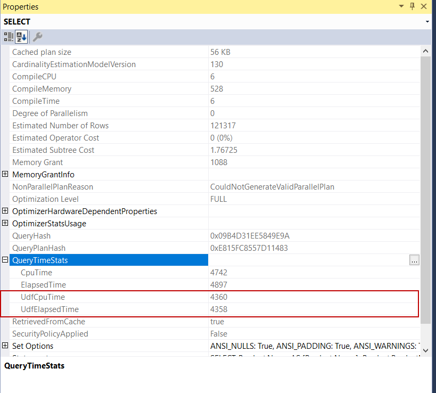Viewport: 436px width, 393px height.
Task: Click the ANSI_NULLS Set Options value
Action: (x=315, y=346)
